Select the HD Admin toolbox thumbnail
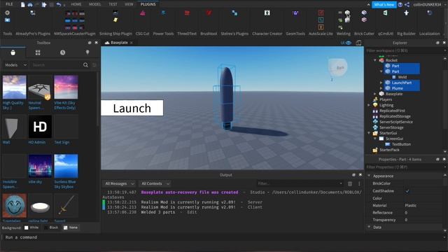 point(40,127)
